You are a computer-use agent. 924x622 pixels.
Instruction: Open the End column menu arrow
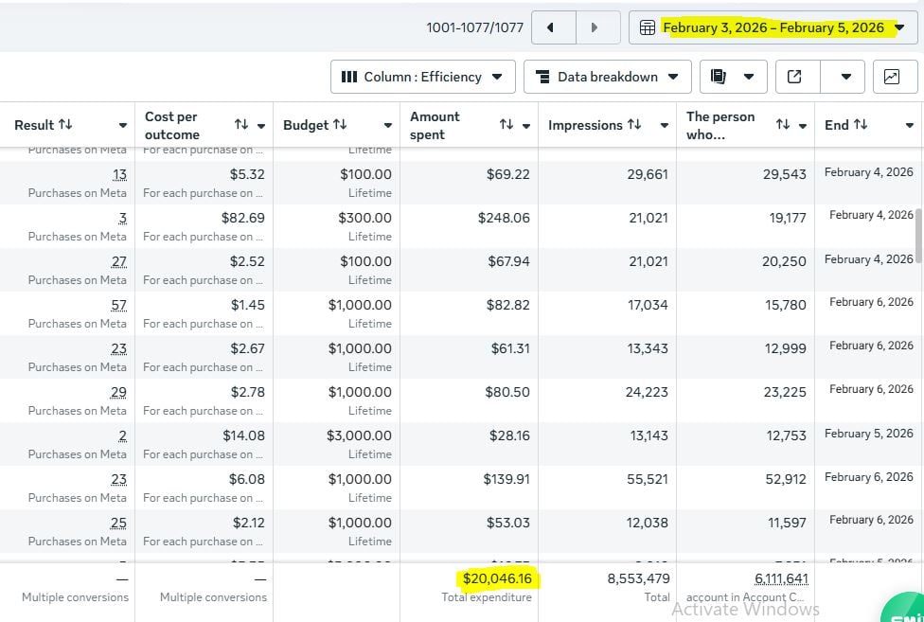[x=909, y=126]
